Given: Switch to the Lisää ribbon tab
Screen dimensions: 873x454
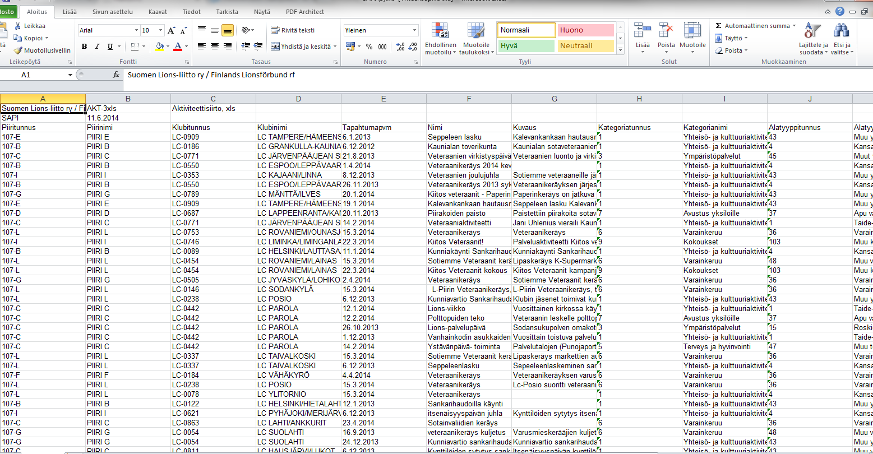Looking at the screenshot, I should coord(70,12).
